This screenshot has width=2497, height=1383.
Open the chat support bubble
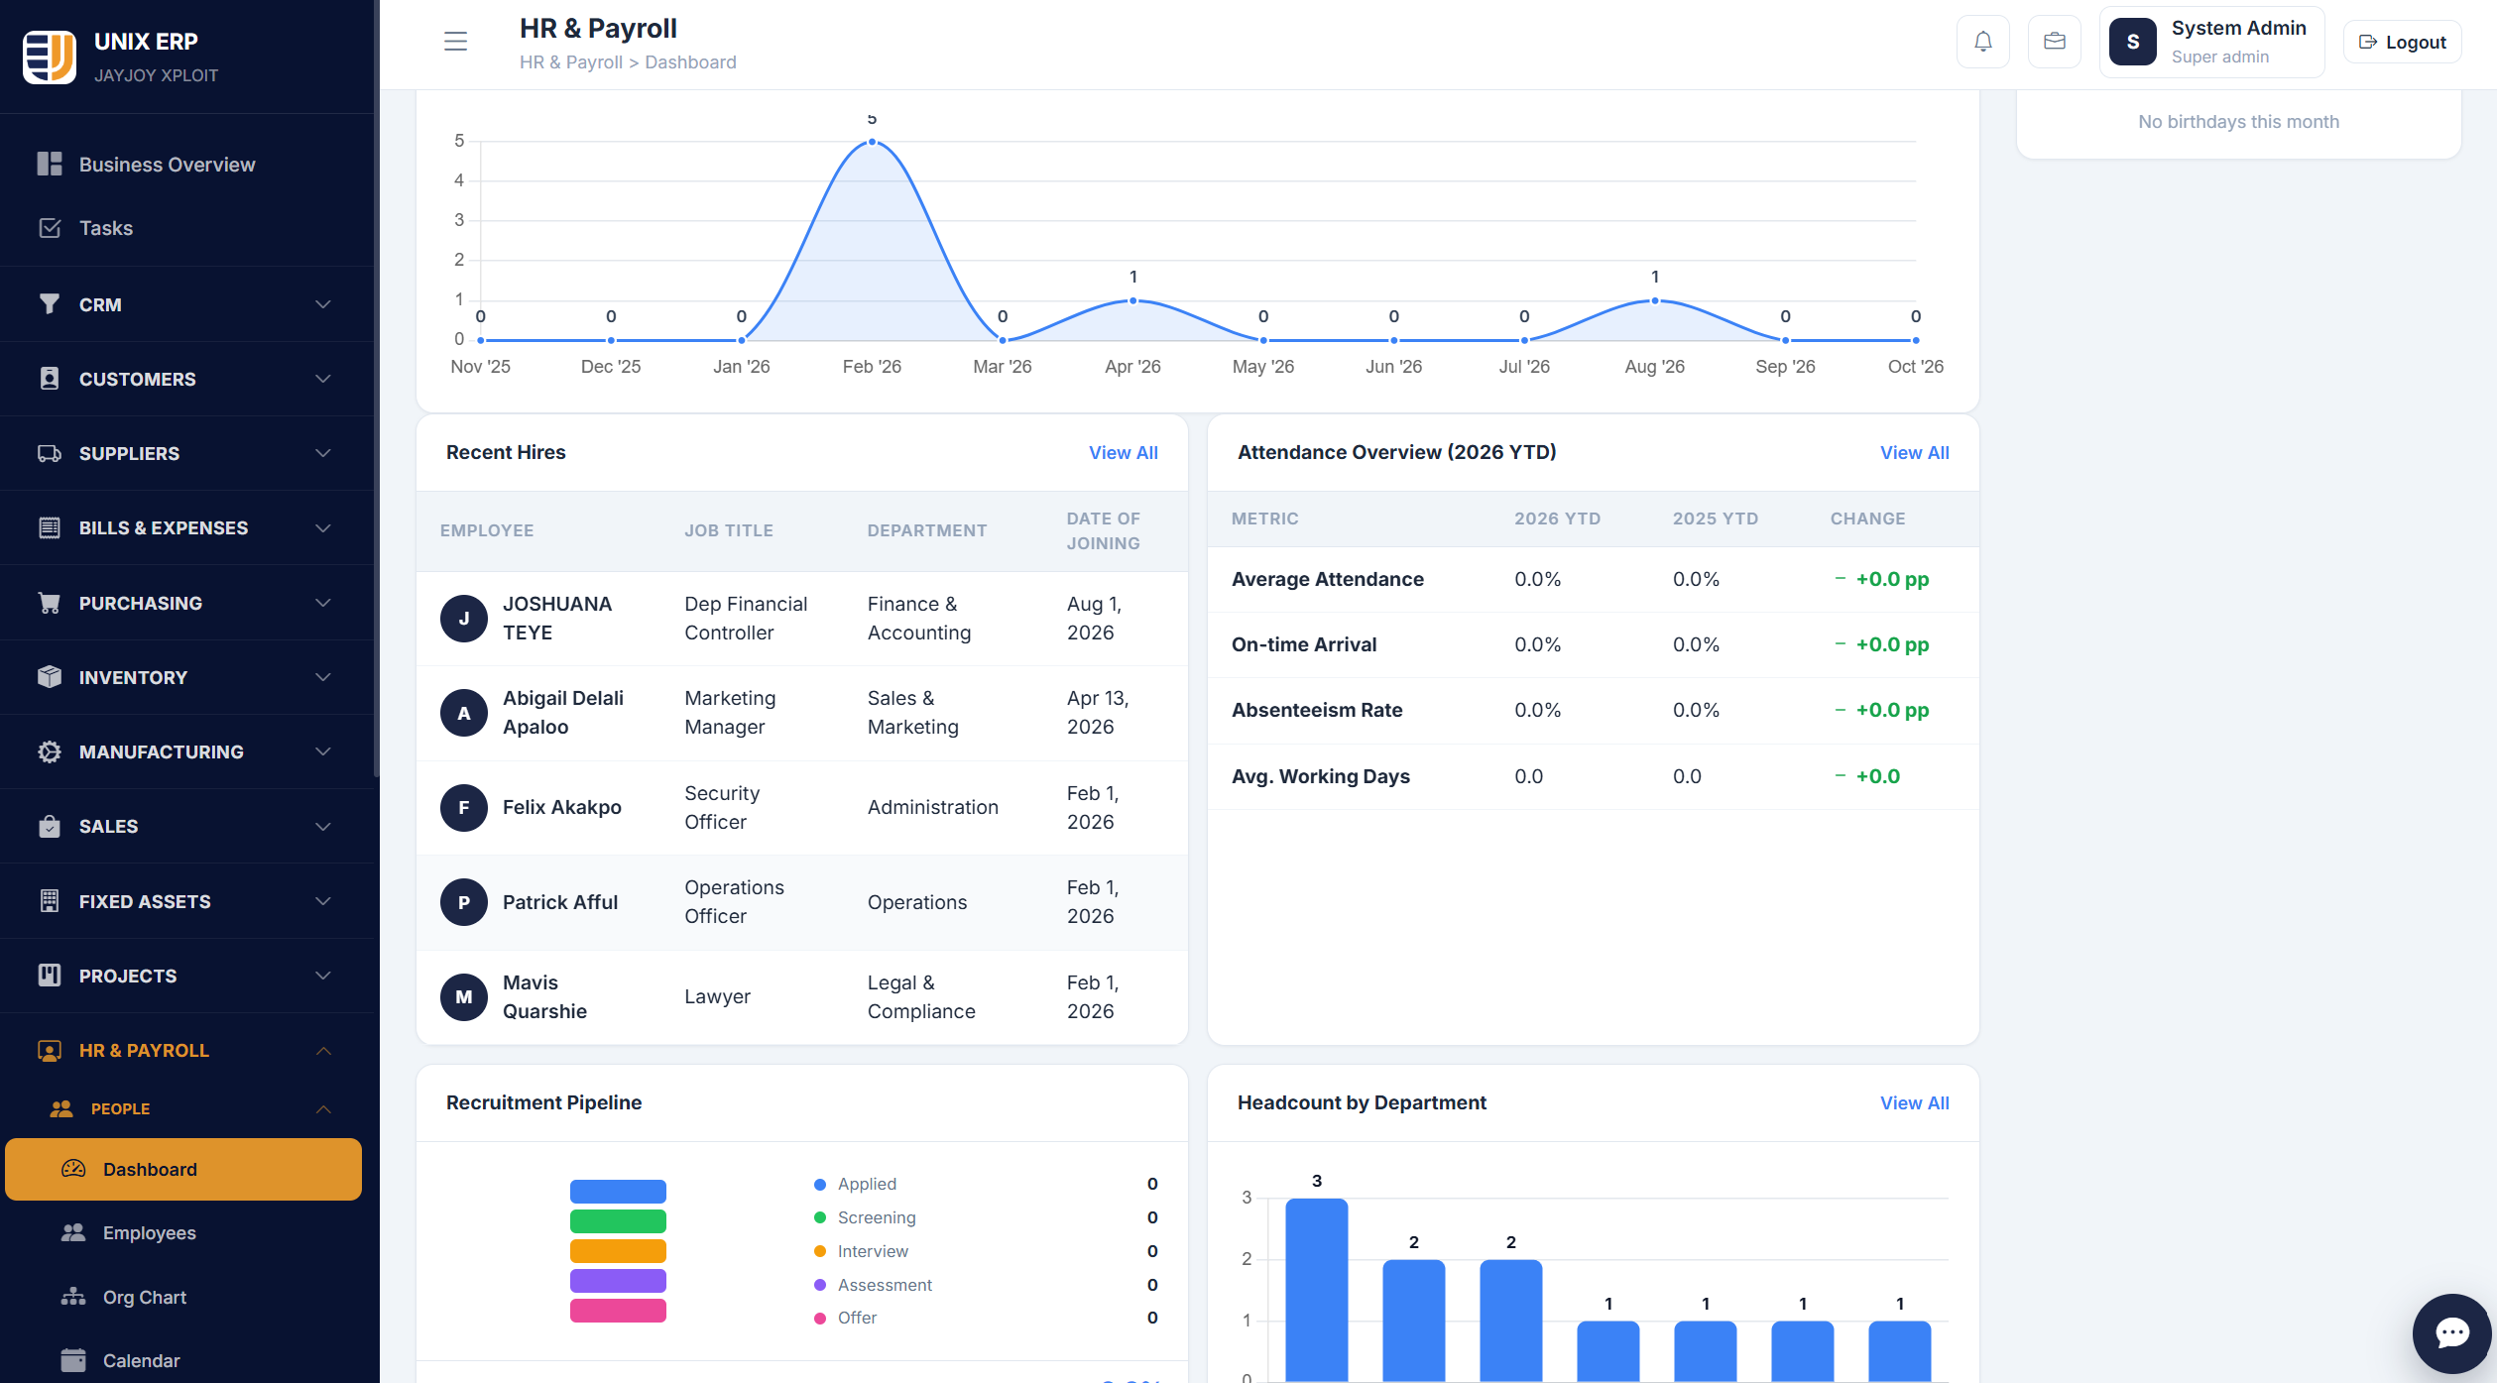coord(2451,1333)
